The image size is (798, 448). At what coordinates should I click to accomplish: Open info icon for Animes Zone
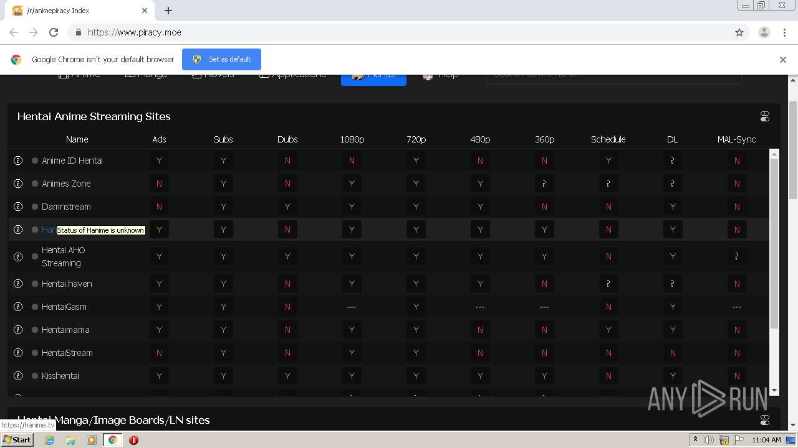coord(18,184)
